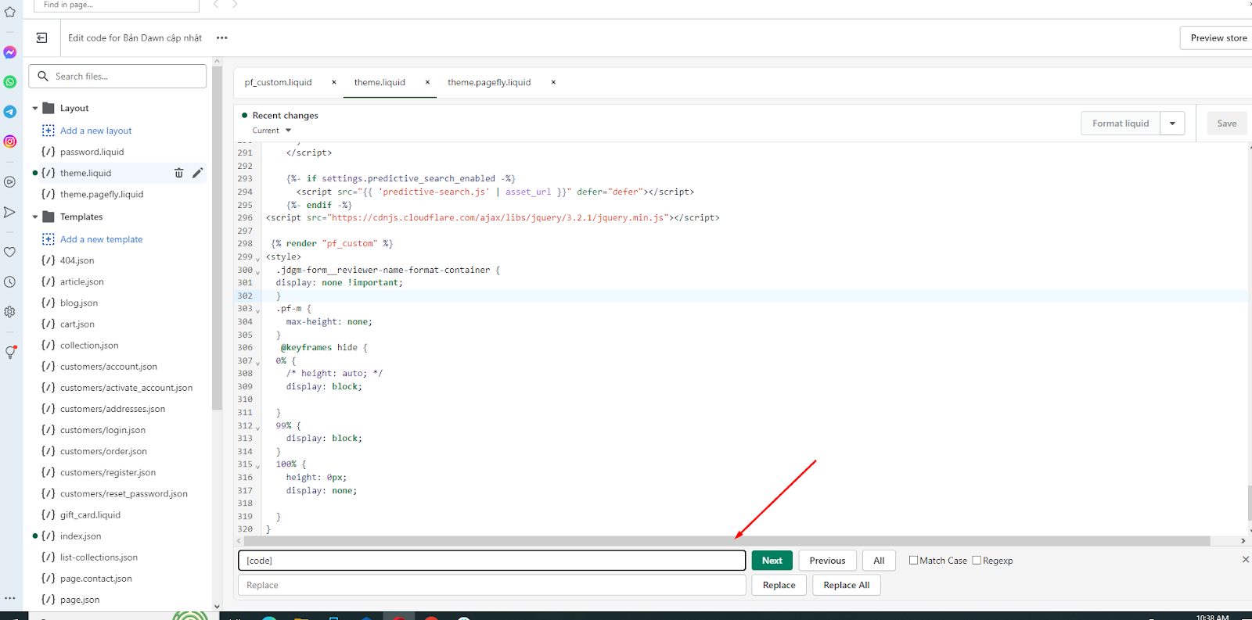Screen dimensions: 1252x620
Task: Click the Replace All button
Action: [x=846, y=585]
